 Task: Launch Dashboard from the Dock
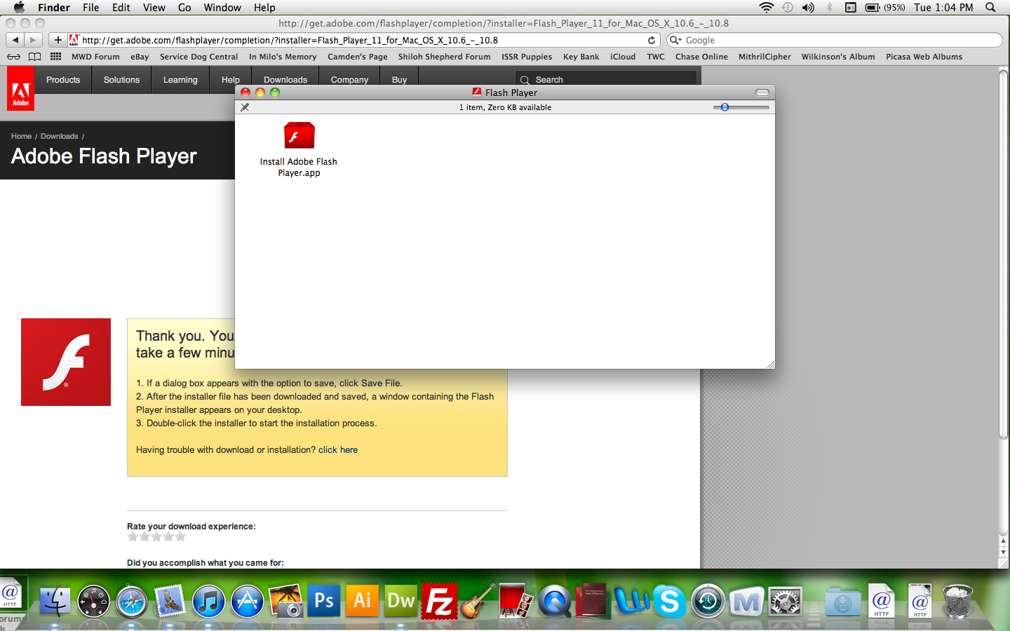point(93,602)
